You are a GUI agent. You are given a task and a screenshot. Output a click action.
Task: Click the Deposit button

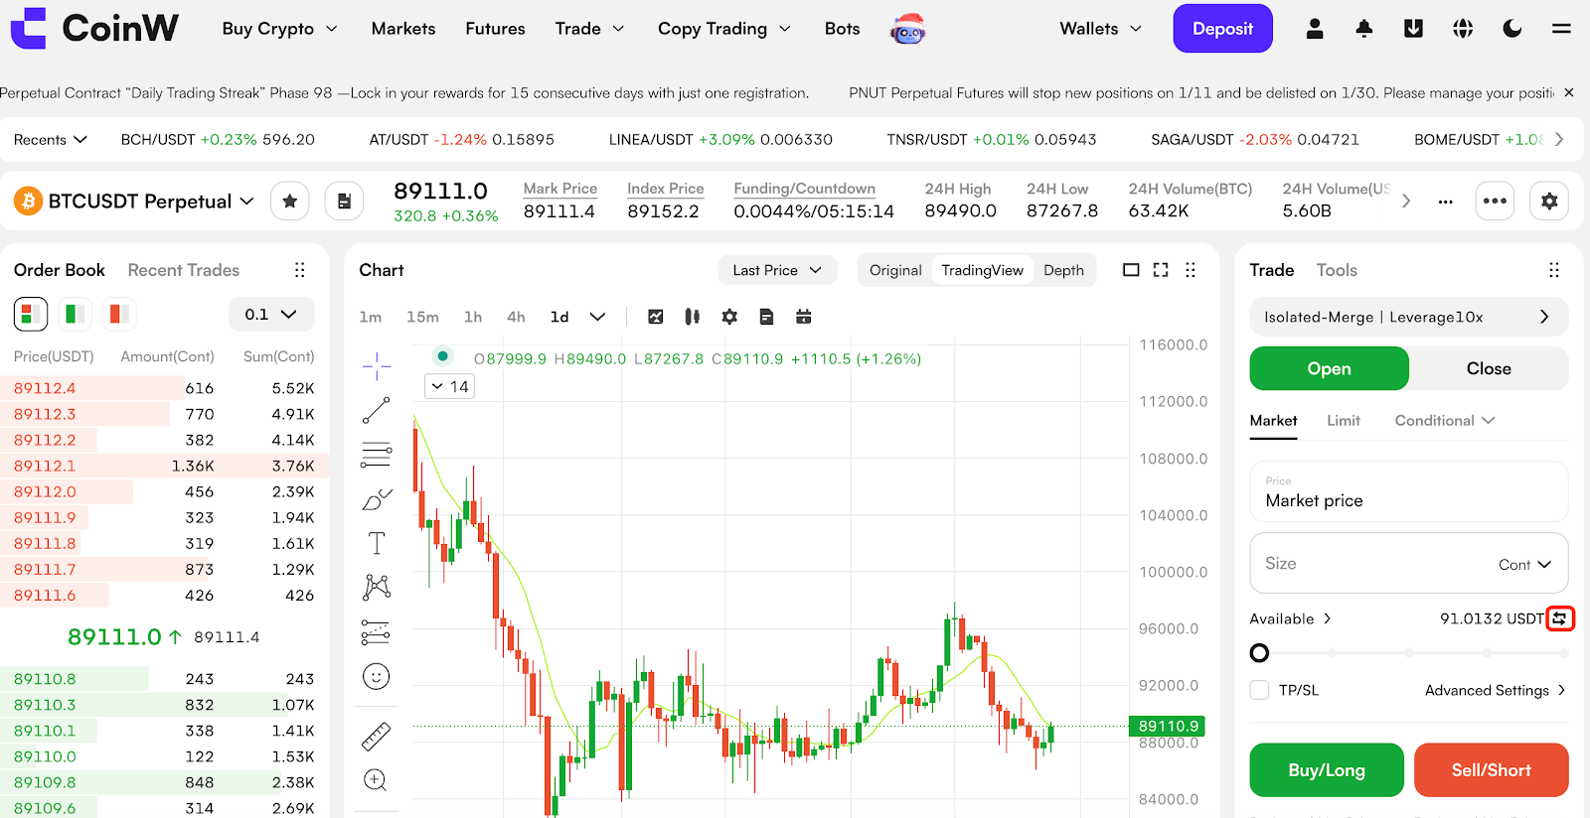(x=1221, y=29)
